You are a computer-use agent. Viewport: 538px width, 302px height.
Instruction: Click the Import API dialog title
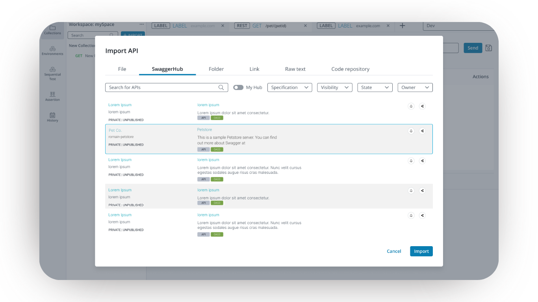click(x=122, y=51)
